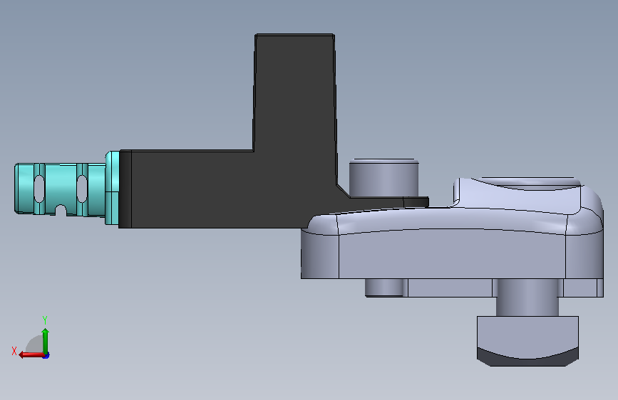Select the cyan flange next to bracket
The width and height of the screenshot is (618, 400).
click(x=113, y=188)
